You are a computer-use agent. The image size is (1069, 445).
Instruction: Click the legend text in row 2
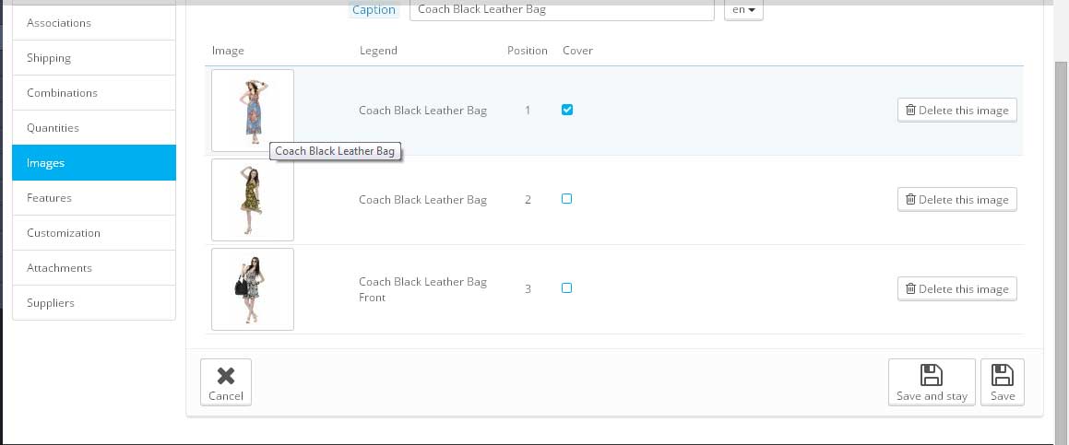tap(422, 200)
